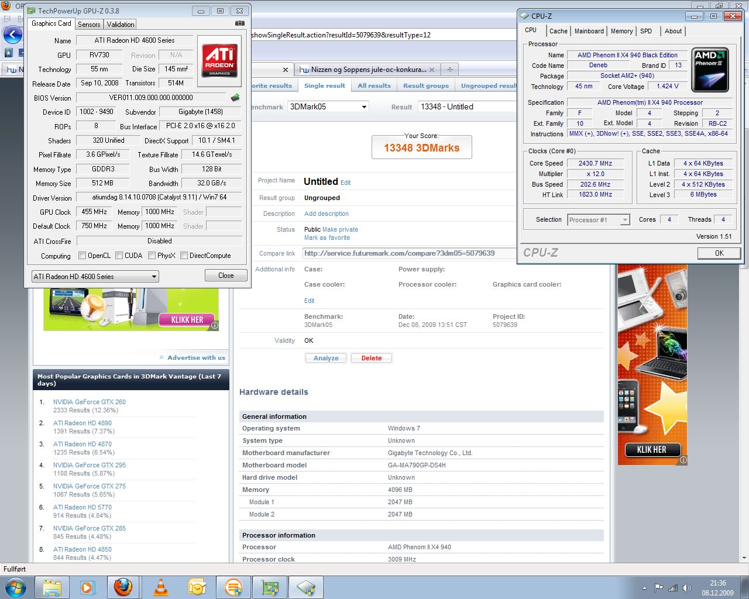Click the GPU-Z Close button

(226, 276)
